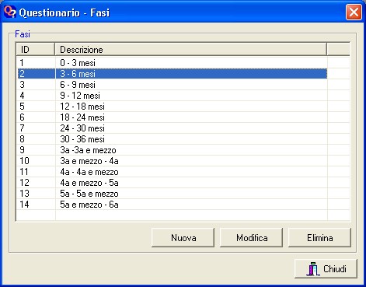Viewport: 366px width, 287px height.
Task: Select the row '5a - 5a e mezzo'
Action: (x=173, y=194)
